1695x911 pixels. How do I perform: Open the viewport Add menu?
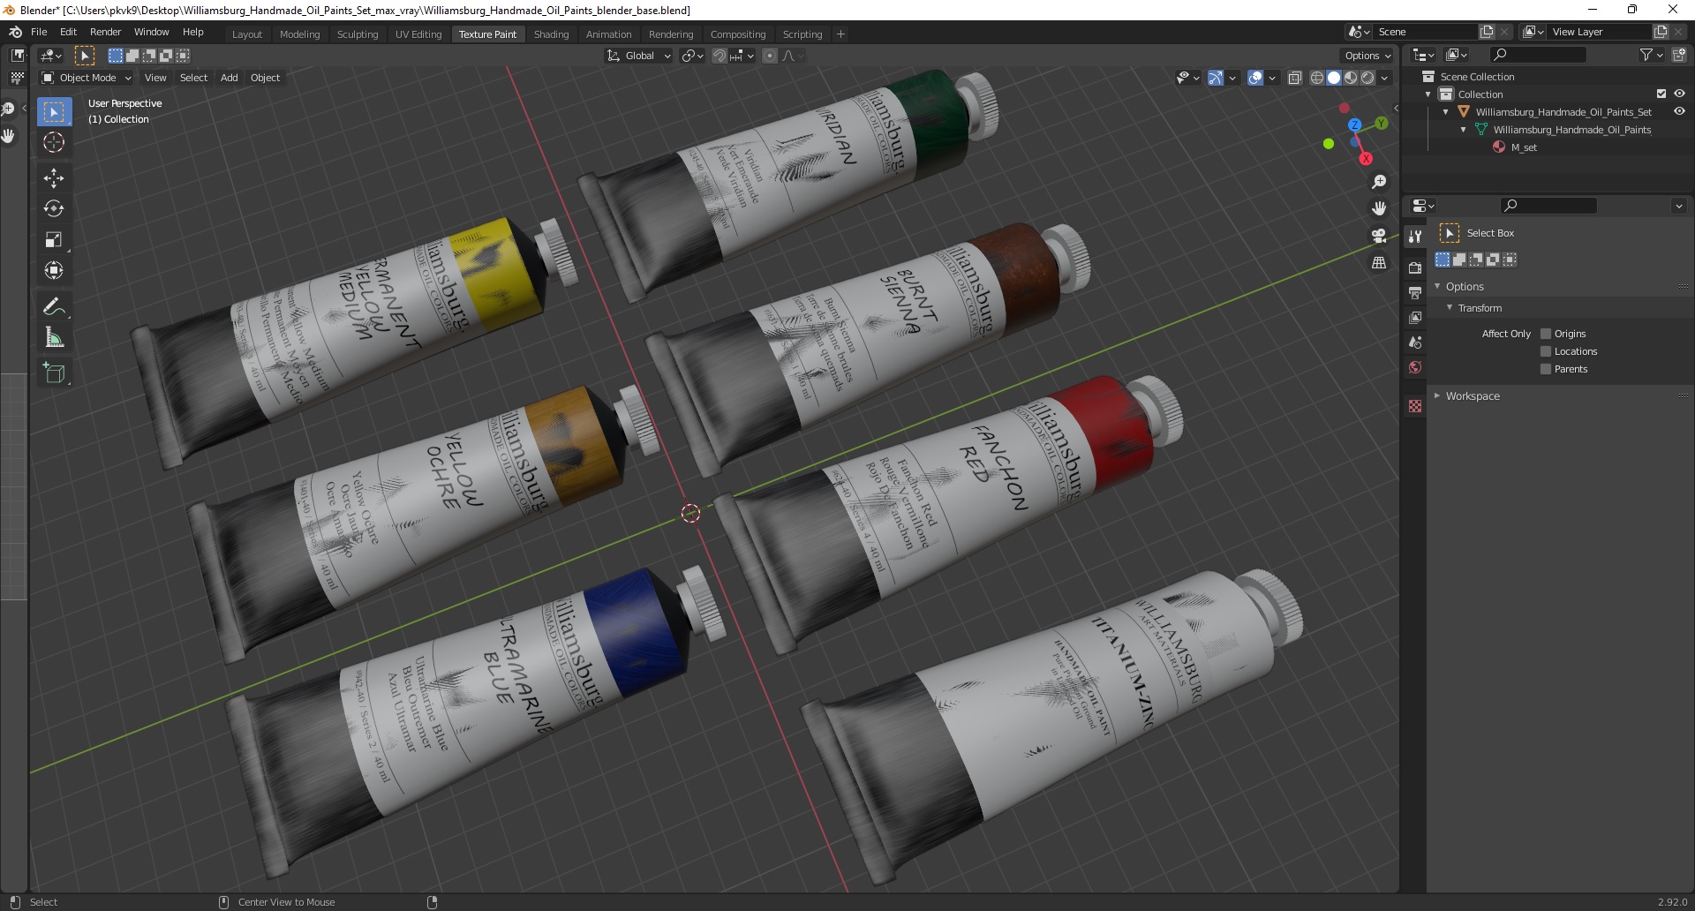pyautogui.click(x=229, y=78)
